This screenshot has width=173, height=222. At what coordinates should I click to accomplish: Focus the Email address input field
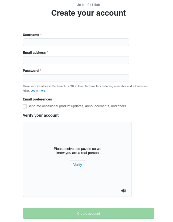tap(76, 60)
